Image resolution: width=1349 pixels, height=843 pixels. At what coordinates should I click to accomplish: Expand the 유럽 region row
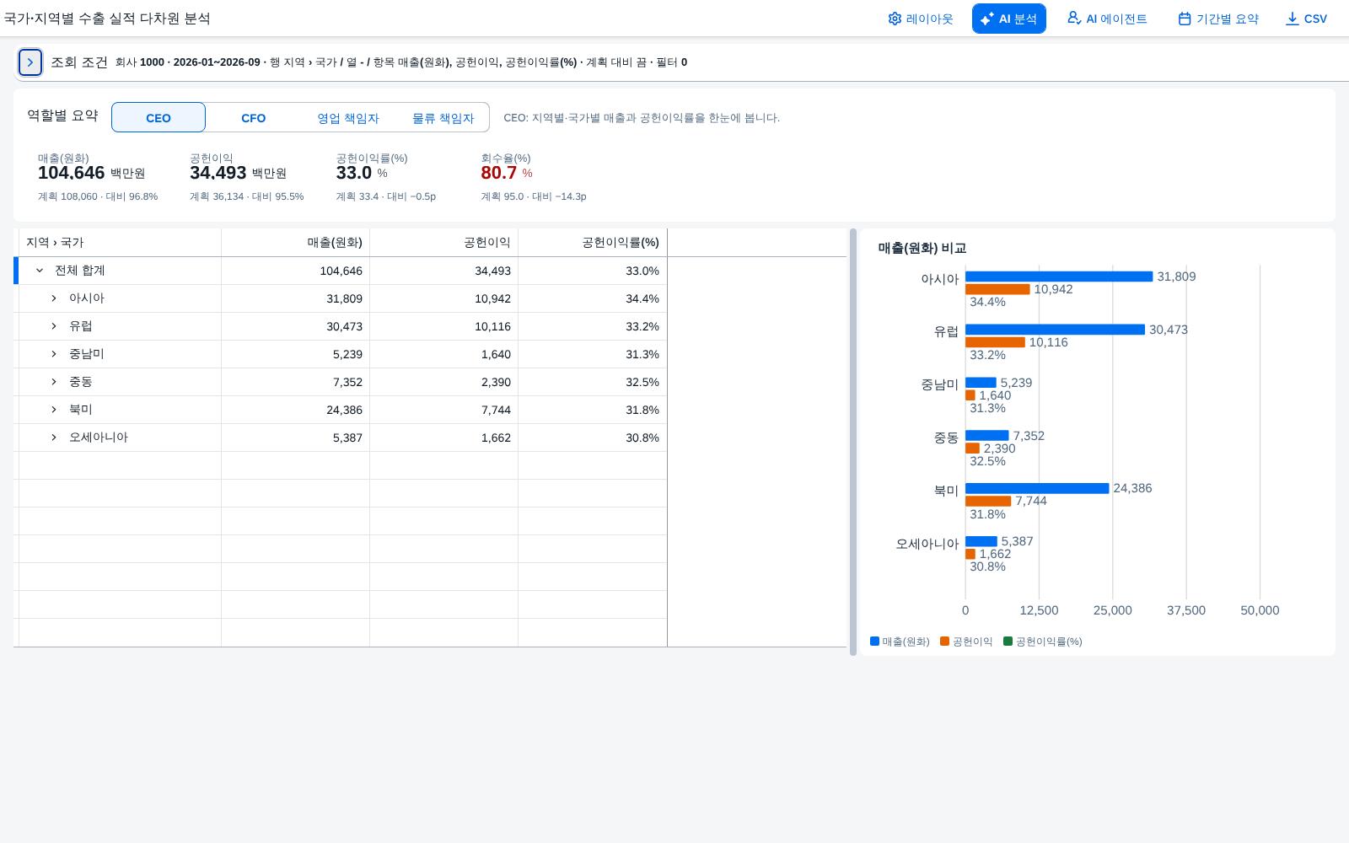click(x=54, y=326)
